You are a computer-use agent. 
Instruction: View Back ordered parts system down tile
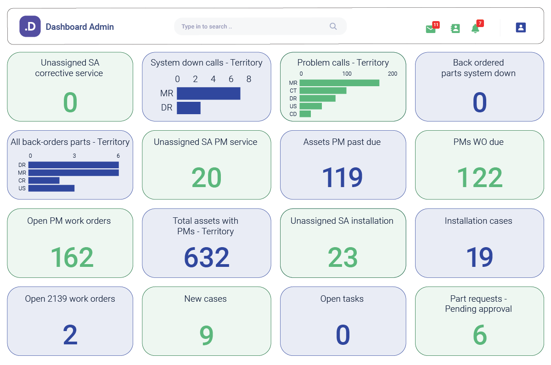(479, 87)
